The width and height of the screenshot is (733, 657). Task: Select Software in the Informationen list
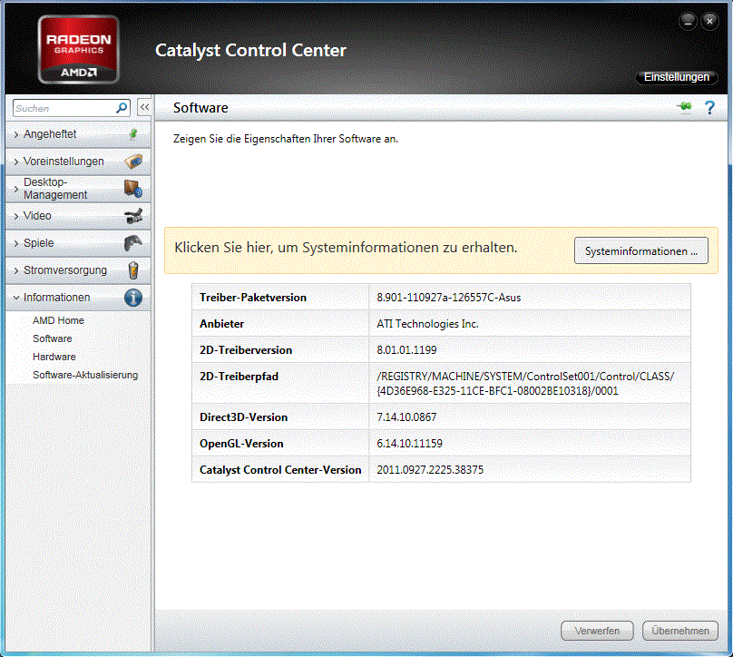53,338
